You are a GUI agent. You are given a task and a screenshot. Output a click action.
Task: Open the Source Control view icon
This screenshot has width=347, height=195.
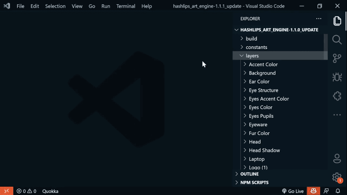point(337,58)
